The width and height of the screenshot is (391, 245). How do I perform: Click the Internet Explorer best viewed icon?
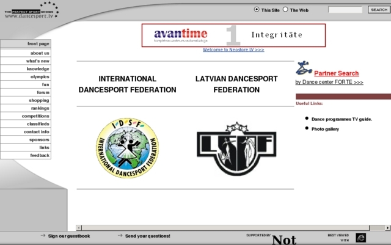360,238
